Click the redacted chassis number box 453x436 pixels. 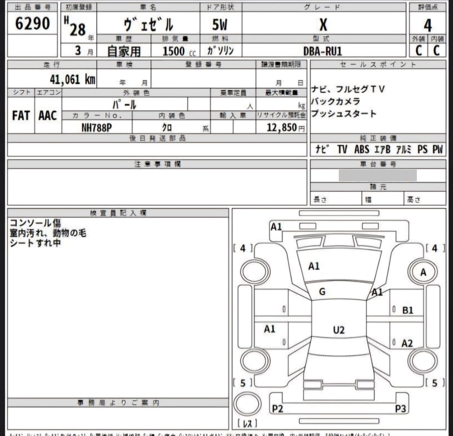pyautogui.click(x=377, y=175)
